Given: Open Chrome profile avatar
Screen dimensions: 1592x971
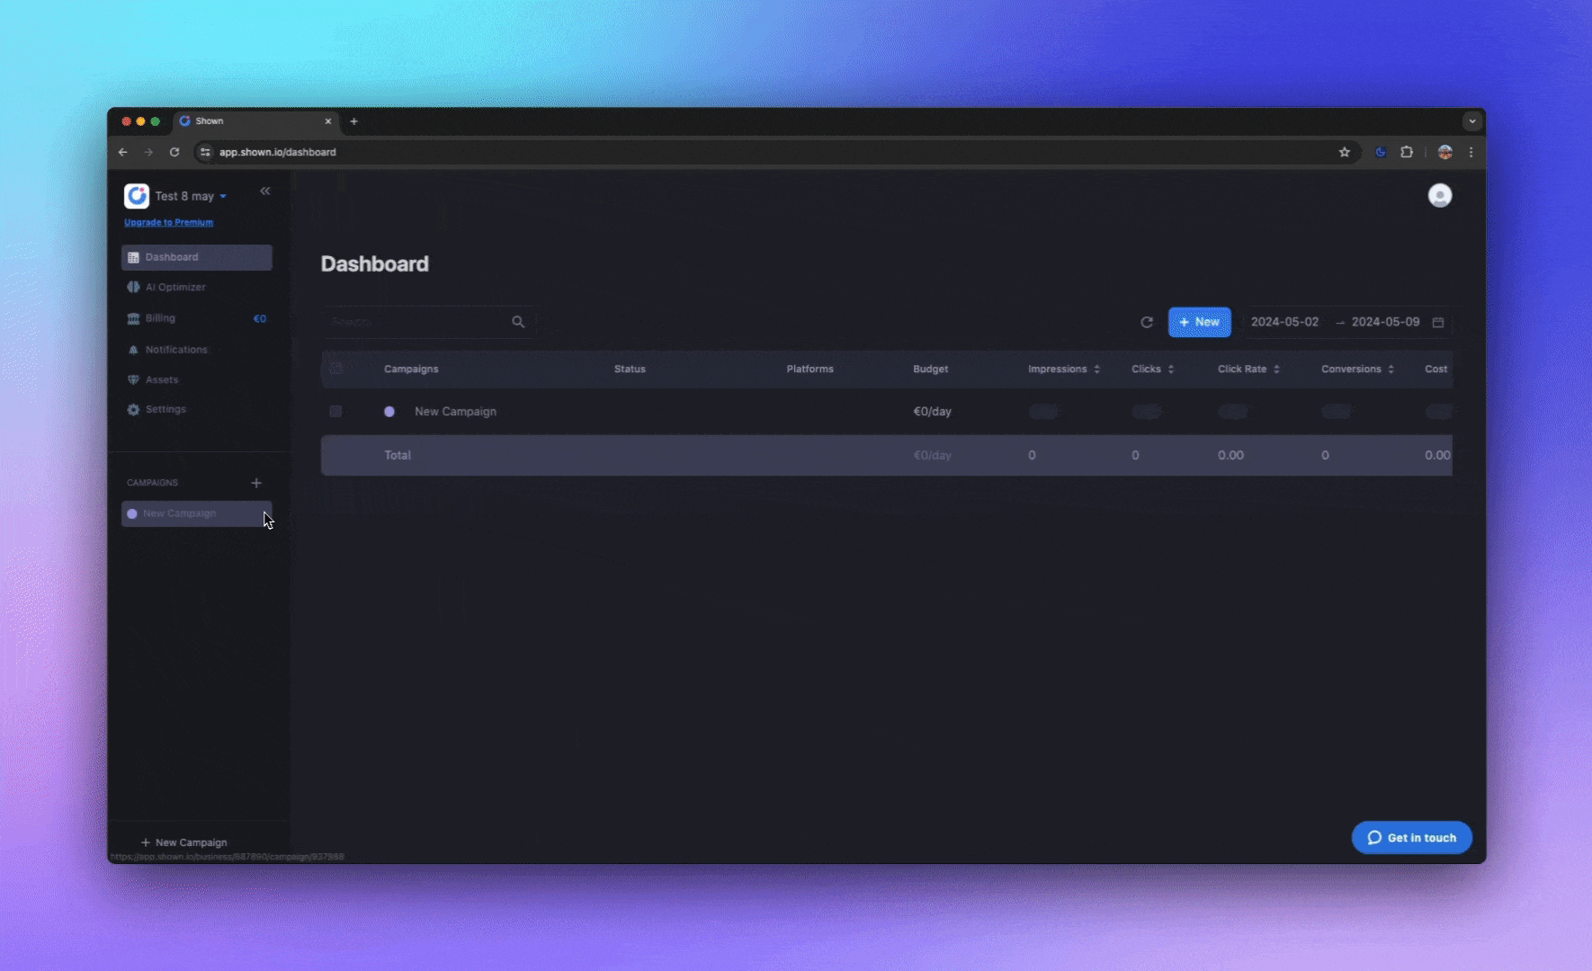Looking at the screenshot, I should tap(1445, 153).
